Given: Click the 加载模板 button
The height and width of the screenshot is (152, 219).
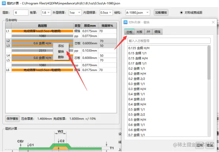Looking at the screenshot, I should click(161, 13).
